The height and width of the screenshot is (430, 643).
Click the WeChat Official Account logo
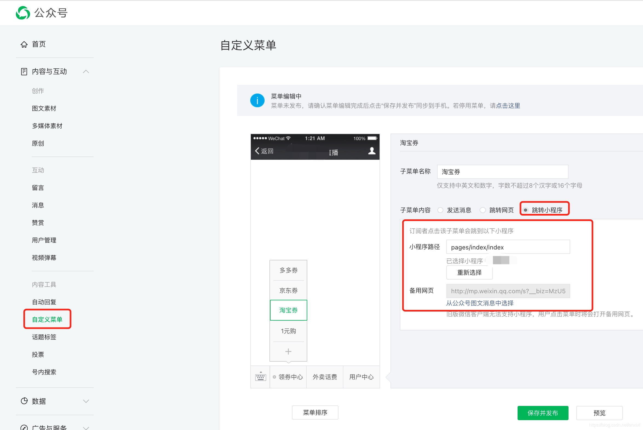(x=23, y=13)
